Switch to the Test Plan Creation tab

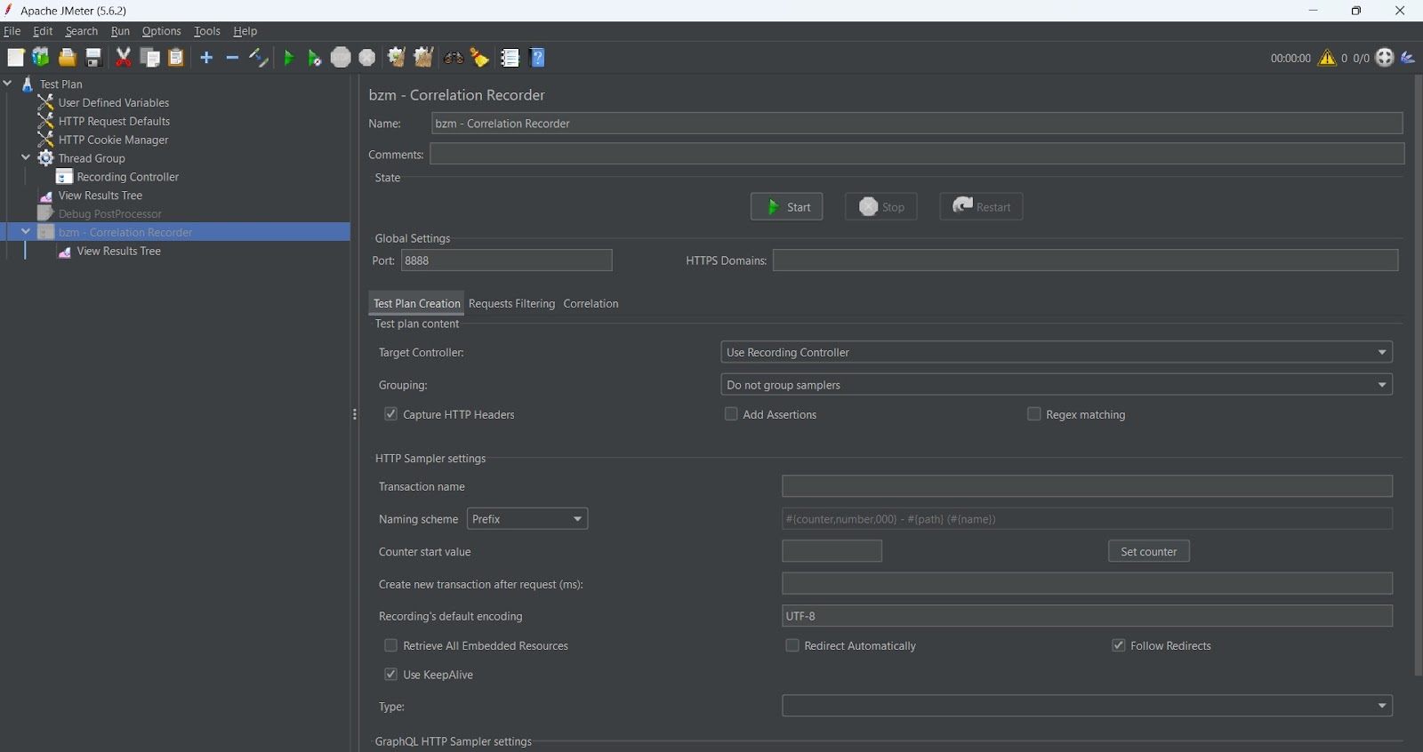[416, 303]
